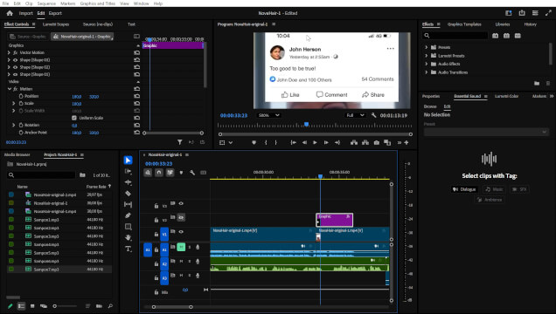Viewport: 556px width, 314px height.
Task: Toggle V1 track output eye
Action: click(181, 232)
